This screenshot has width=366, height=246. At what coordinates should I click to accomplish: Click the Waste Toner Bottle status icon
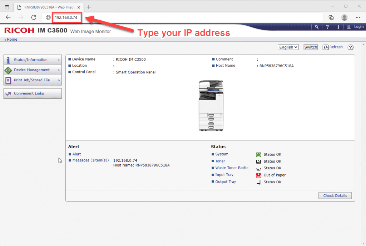pyautogui.click(x=258, y=169)
